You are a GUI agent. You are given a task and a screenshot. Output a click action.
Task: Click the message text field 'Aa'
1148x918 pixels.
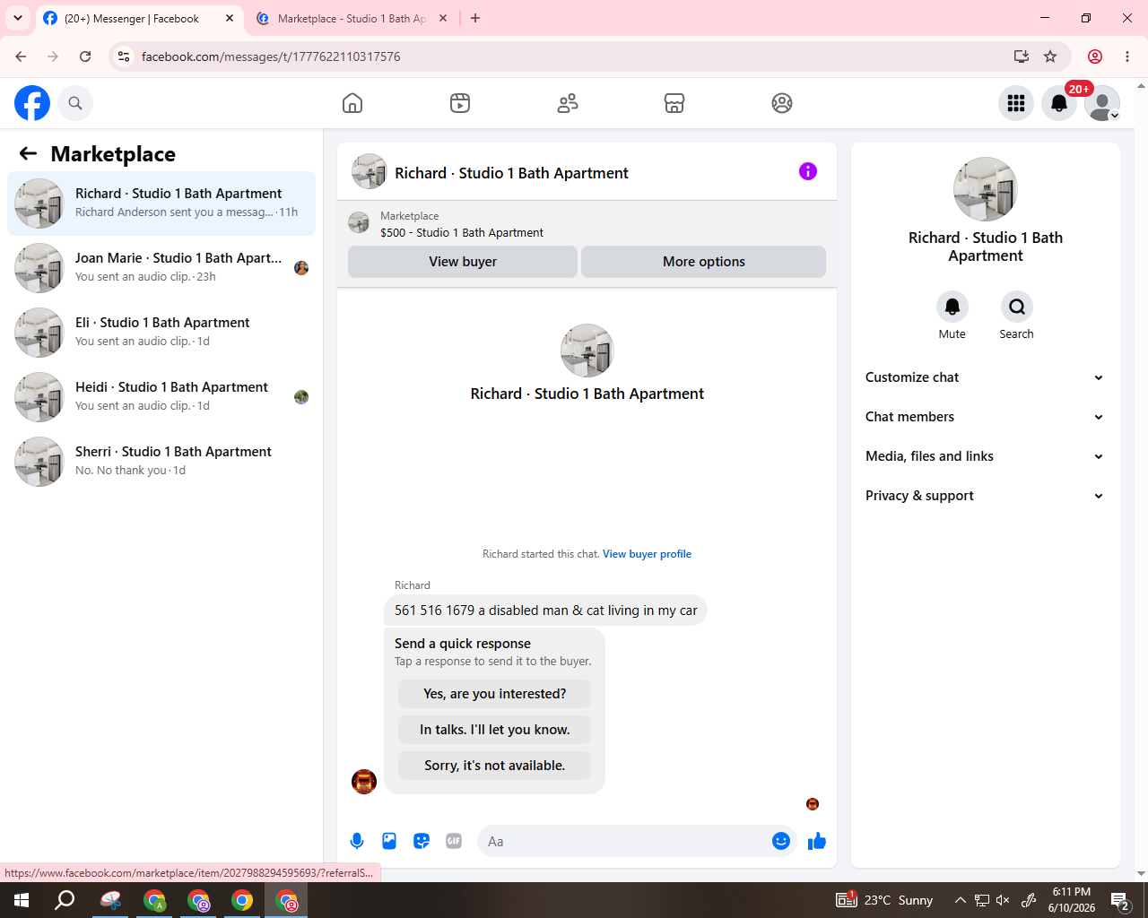(x=623, y=841)
